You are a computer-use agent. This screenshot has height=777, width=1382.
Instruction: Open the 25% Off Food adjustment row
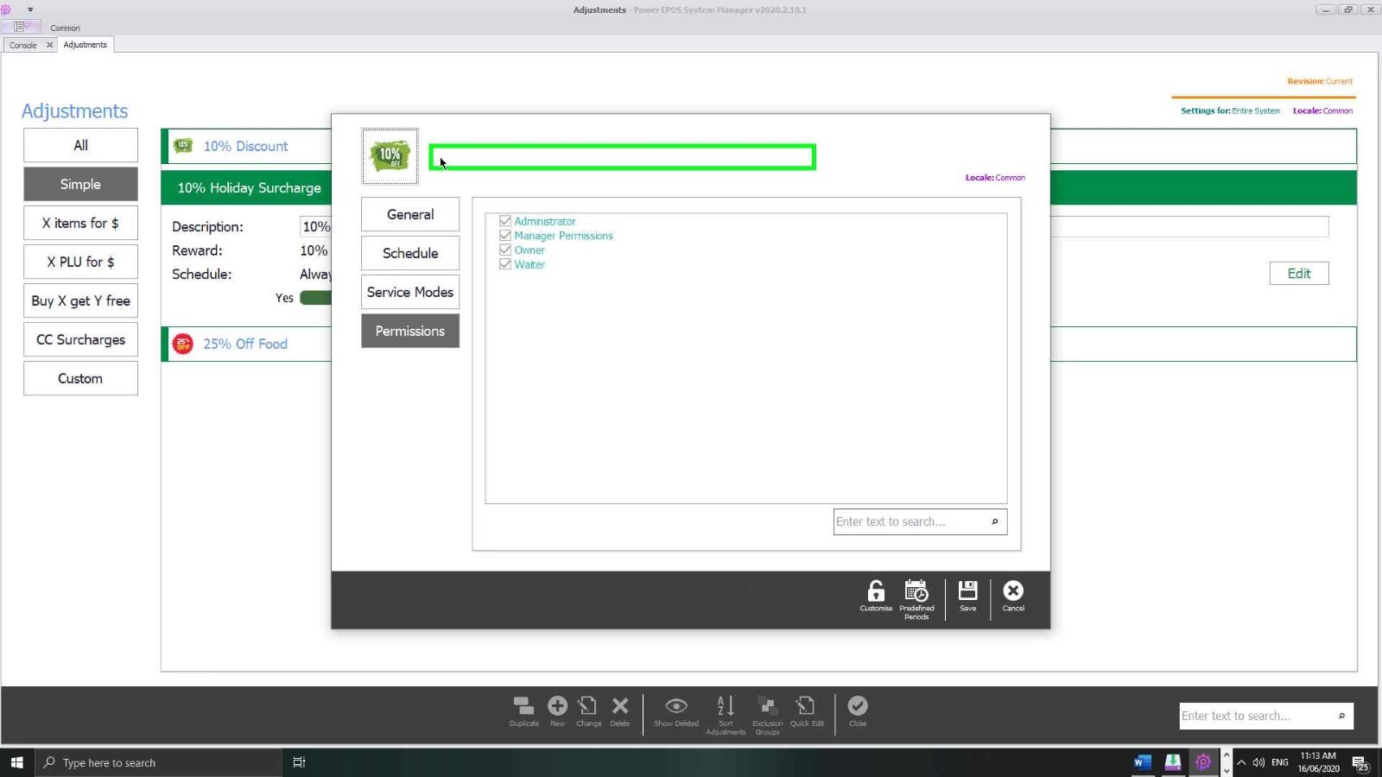(247, 344)
